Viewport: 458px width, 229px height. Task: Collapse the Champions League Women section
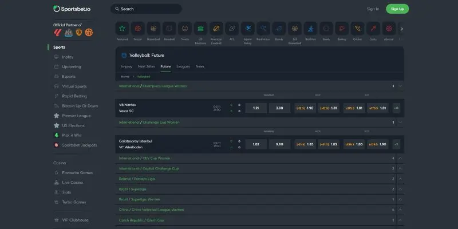click(400, 86)
